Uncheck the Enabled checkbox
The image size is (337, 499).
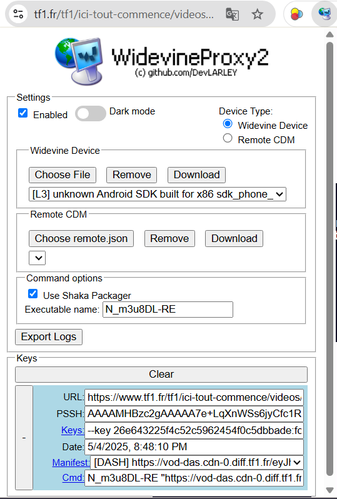tap(23, 113)
